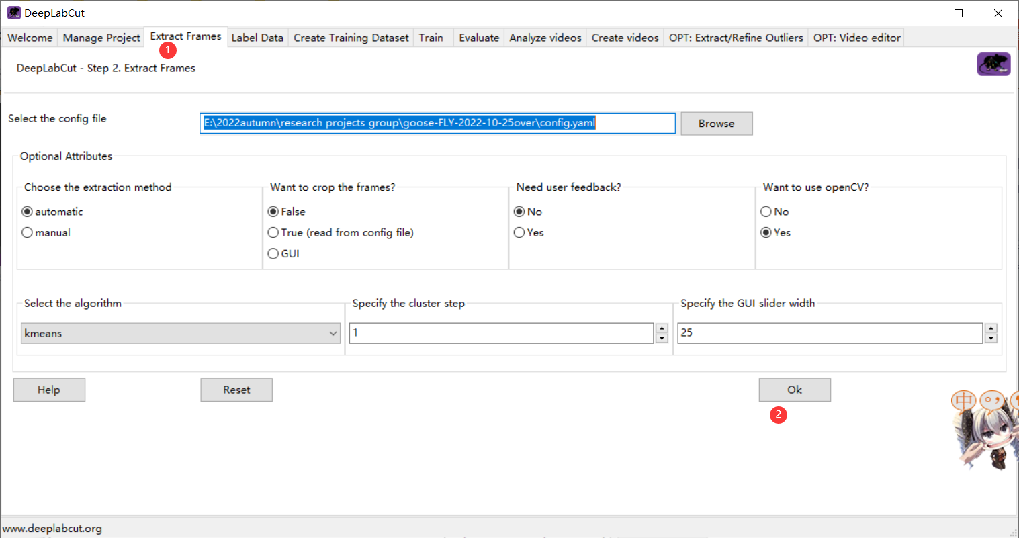This screenshot has height=538, width=1019.
Task: Open Create Training Dataset tab
Action: coord(351,38)
